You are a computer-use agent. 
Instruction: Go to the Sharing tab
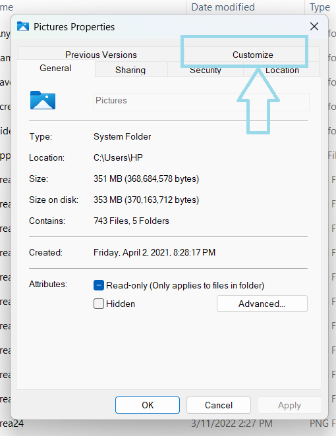(130, 70)
